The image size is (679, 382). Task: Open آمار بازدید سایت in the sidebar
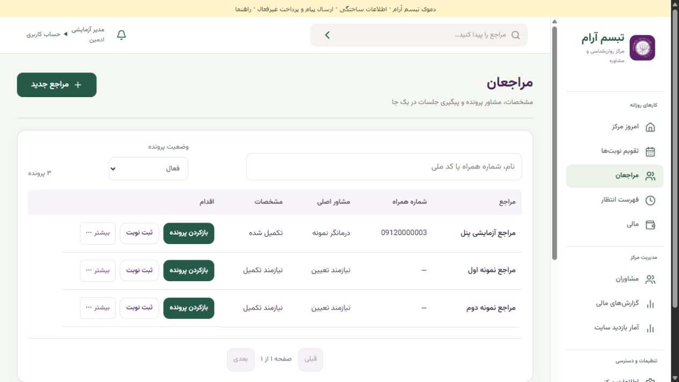(x=615, y=328)
